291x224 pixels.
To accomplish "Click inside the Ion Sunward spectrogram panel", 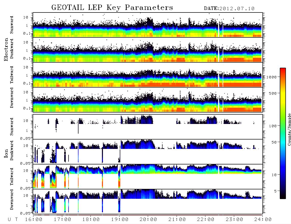I will (x=148, y=127).
